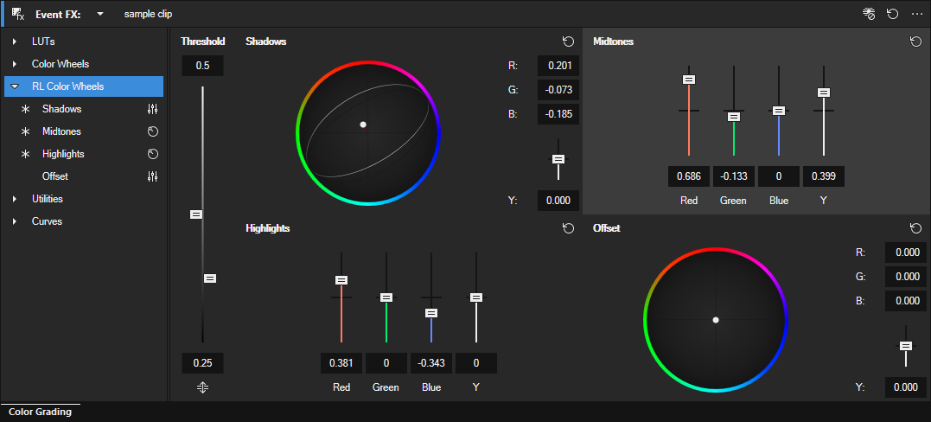
Task: Collapse the RL Color Wheels section
Action: click(x=15, y=86)
